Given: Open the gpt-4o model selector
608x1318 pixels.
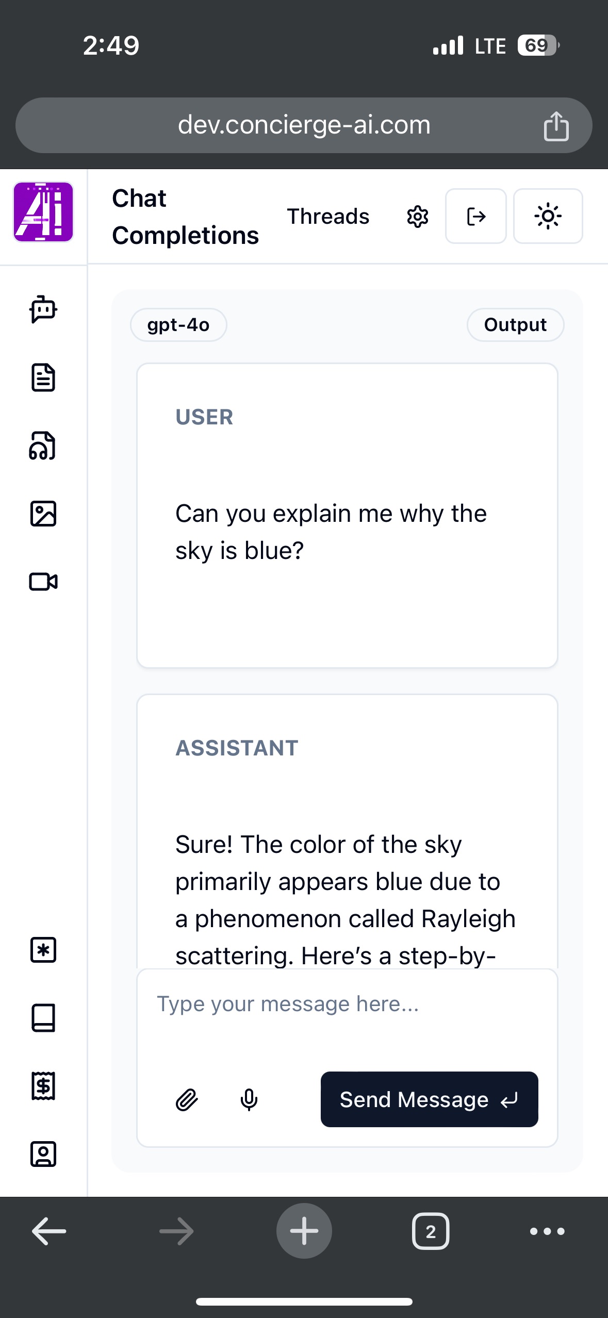Looking at the screenshot, I should coord(178,325).
